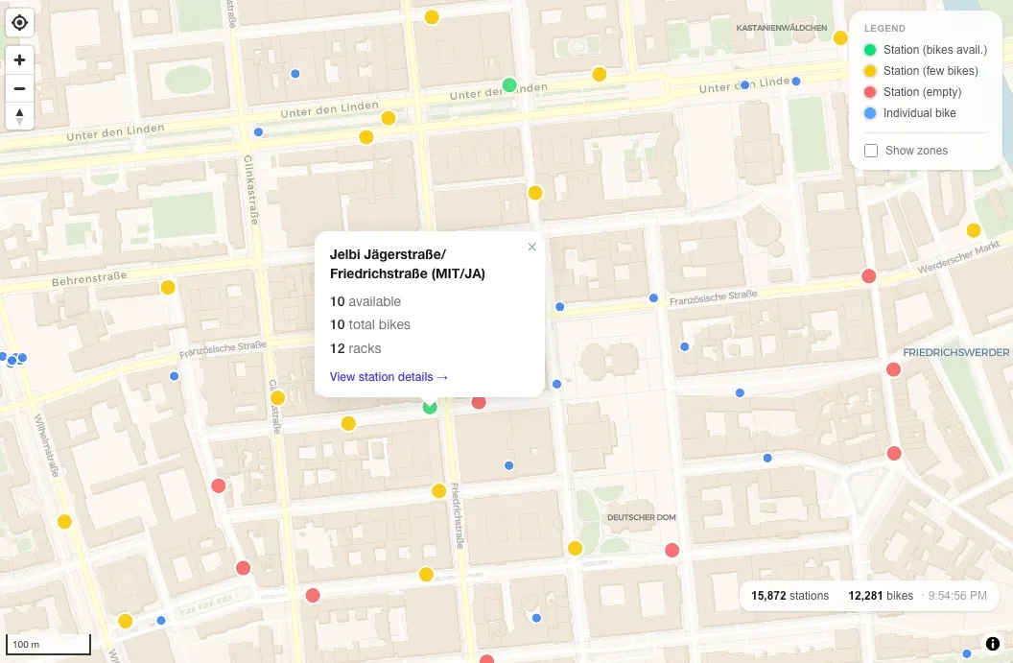Image resolution: width=1013 pixels, height=663 pixels.
Task: Click the geolocate (find my location) button
Action: (x=19, y=22)
